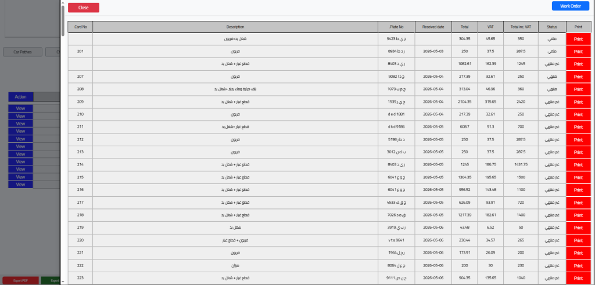Click the Plate No column header
The height and width of the screenshot is (285, 595).
[x=396, y=27]
